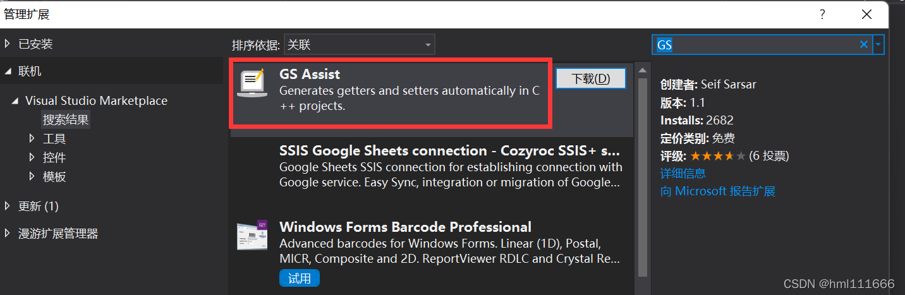The width and height of the screenshot is (905, 295).
Task: Click 向 Microsoft 报告扩展 link
Action: [718, 191]
